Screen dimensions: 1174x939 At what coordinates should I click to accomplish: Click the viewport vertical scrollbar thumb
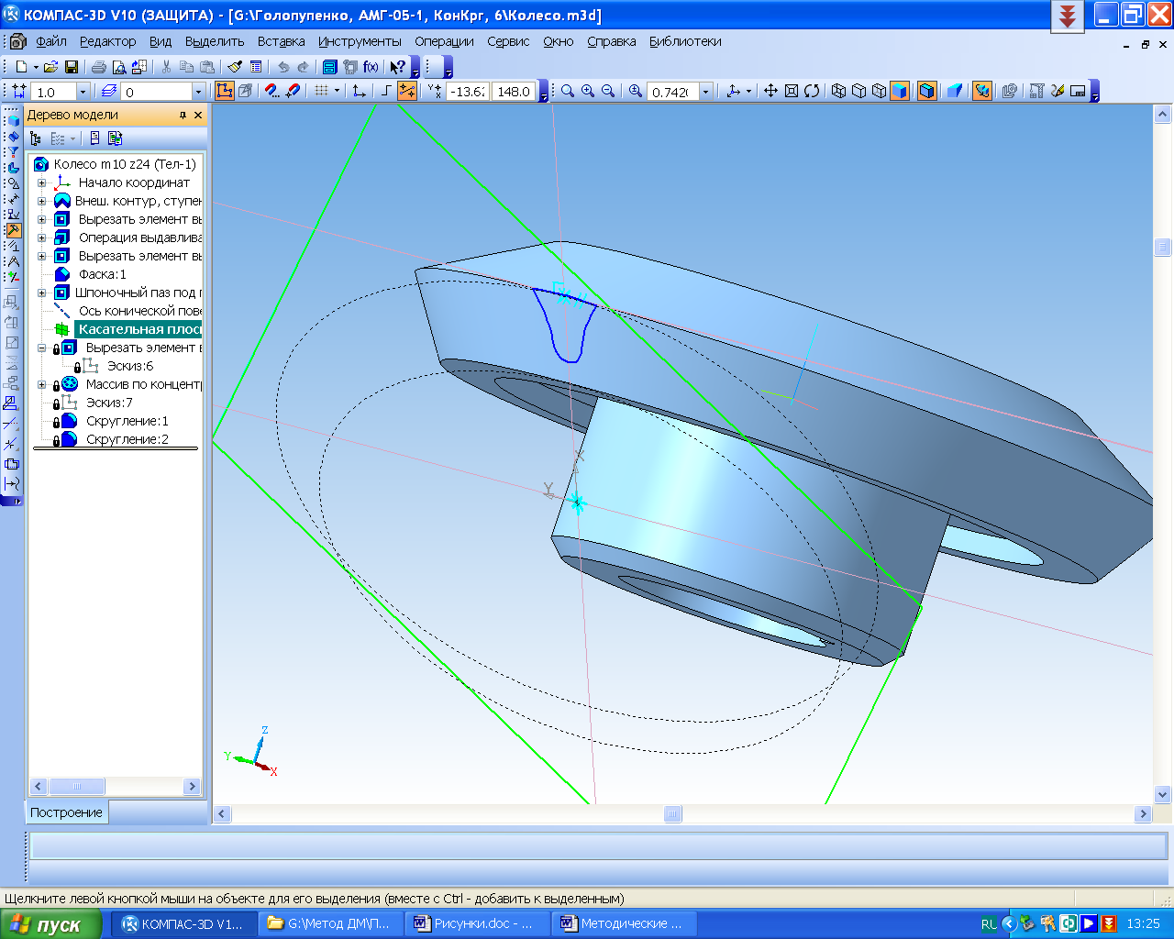point(1163,247)
